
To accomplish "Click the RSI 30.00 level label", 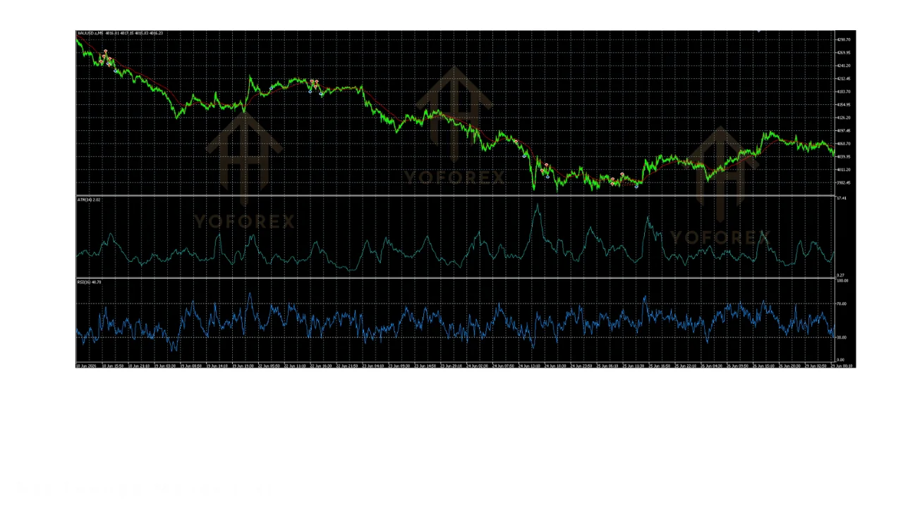I will 842,337.
